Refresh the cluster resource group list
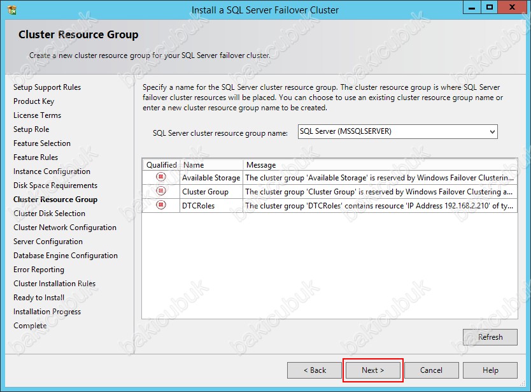The width and height of the screenshot is (531, 392). tap(490, 337)
